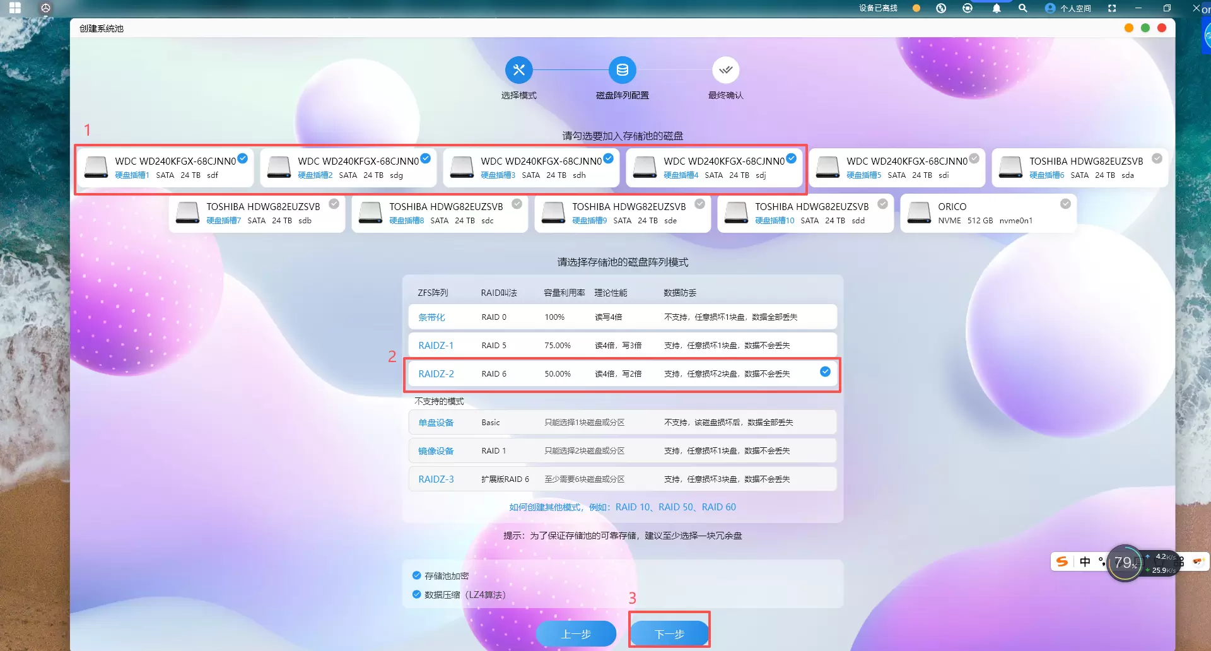The height and width of the screenshot is (651, 1211).
Task: Click the search magnifier icon
Action: pyautogui.click(x=1022, y=8)
